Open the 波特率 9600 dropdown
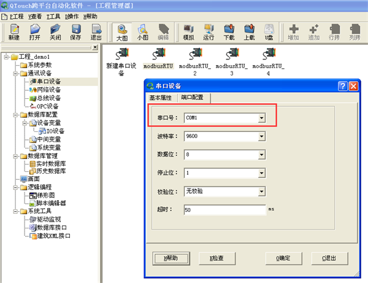 [x=261, y=136]
